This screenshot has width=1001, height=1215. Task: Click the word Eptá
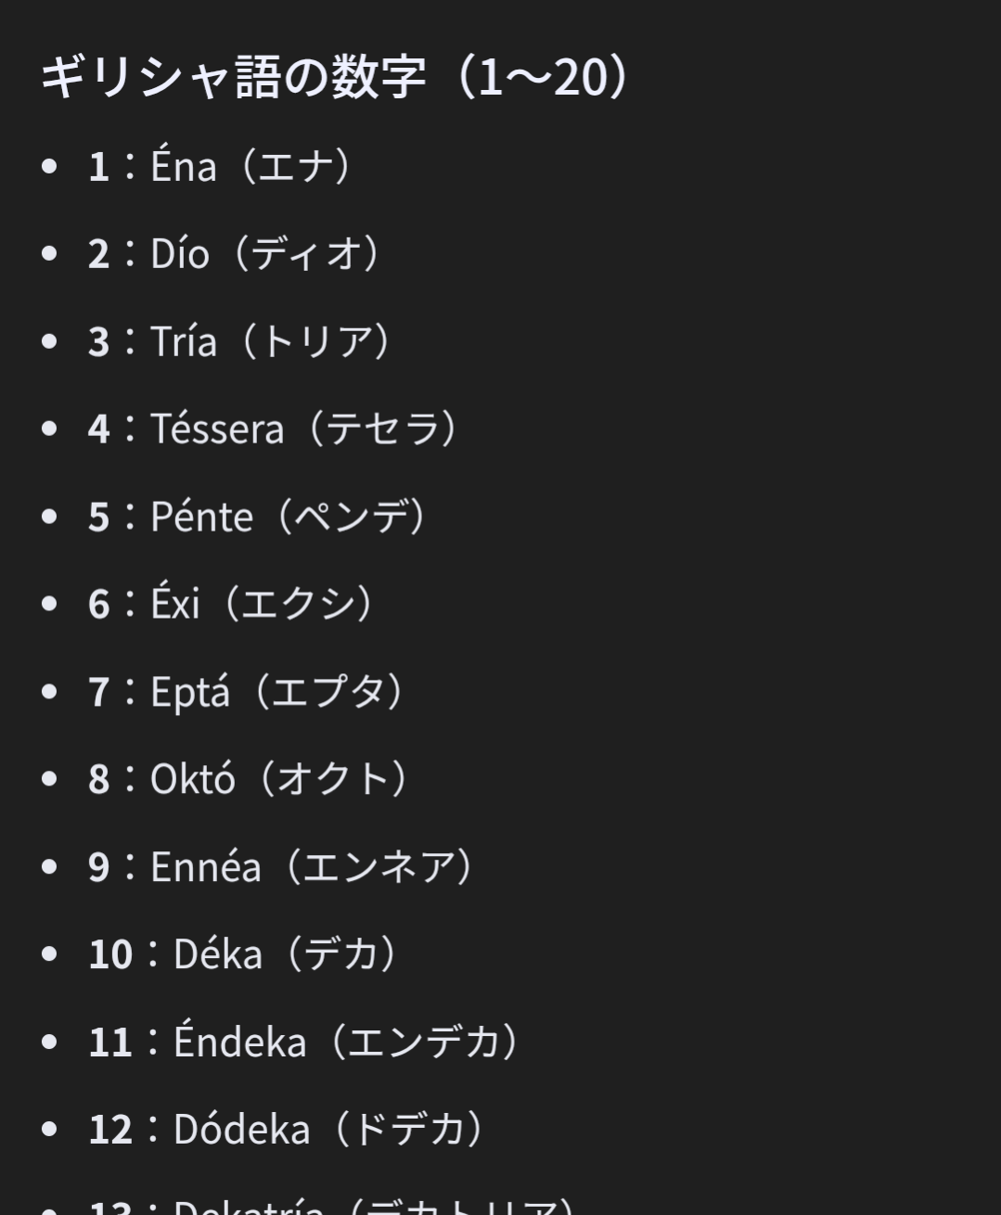[189, 692]
